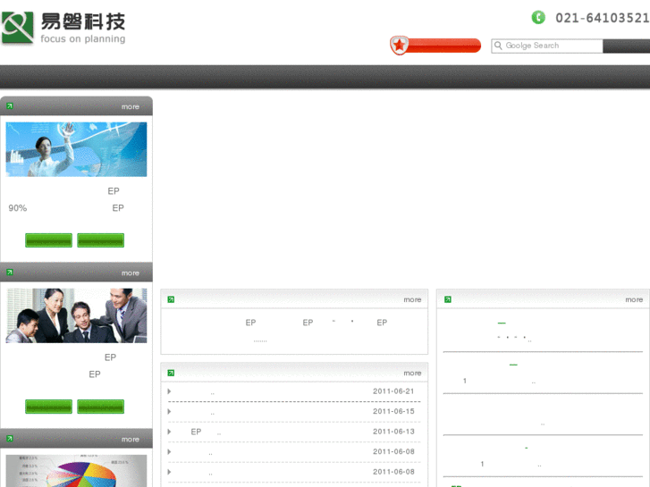The height and width of the screenshot is (487, 650).
Task: Open "more" in the EP summary panel
Action: pos(412,299)
